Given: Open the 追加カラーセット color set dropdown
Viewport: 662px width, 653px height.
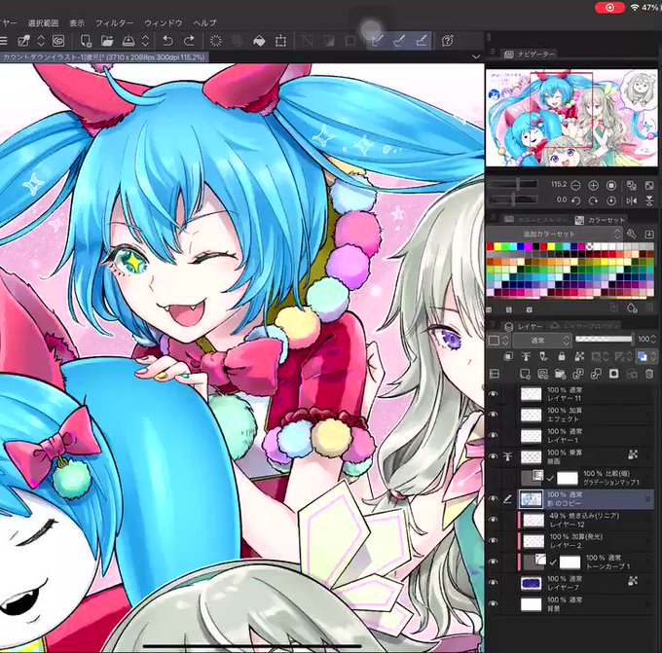Looking at the screenshot, I should 554,234.
